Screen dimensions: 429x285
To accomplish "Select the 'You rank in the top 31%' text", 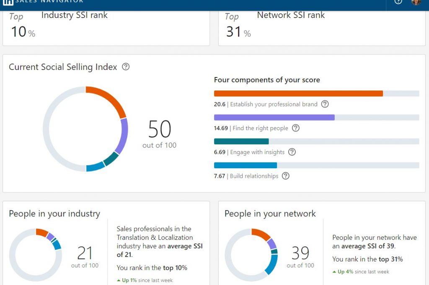I will (367, 259).
